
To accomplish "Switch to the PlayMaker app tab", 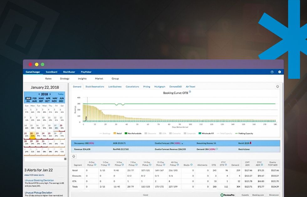I will pos(86,72).
